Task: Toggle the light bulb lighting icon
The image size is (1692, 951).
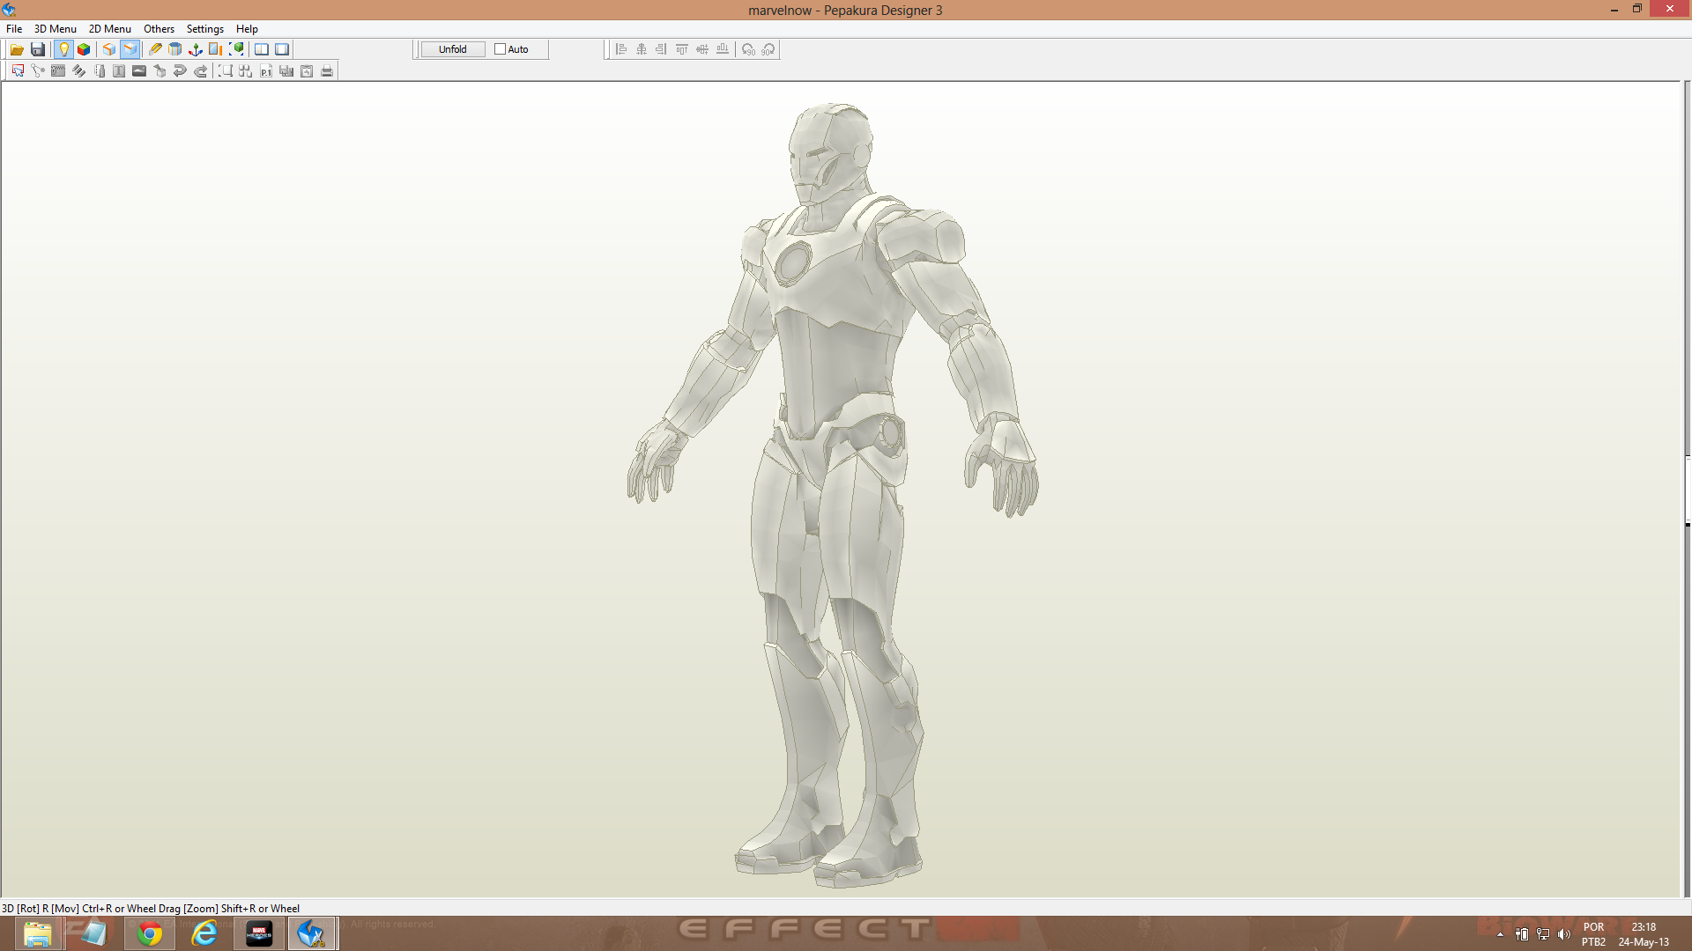Action: 63,49
